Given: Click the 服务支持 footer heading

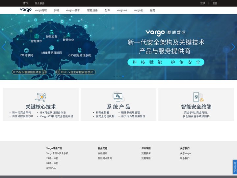Looking at the screenshot, I should click(x=102, y=148).
